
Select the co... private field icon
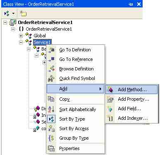[x=36, y=128]
